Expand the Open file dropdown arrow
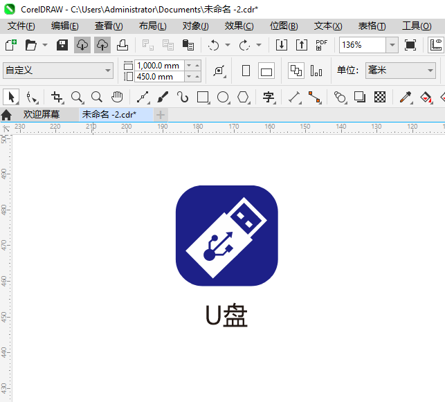 (x=45, y=45)
